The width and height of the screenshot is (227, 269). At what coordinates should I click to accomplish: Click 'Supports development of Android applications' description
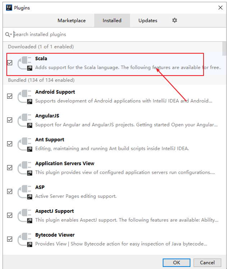[x=124, y=101]
